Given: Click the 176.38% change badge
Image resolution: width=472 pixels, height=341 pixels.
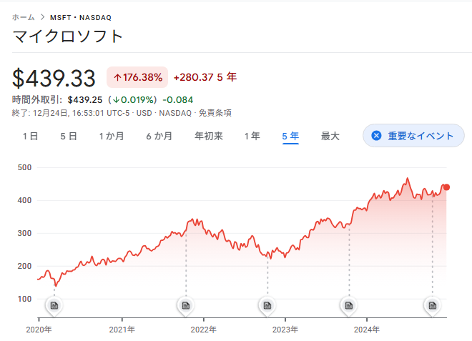Looking at the screenshot, I should coord(137,76).
